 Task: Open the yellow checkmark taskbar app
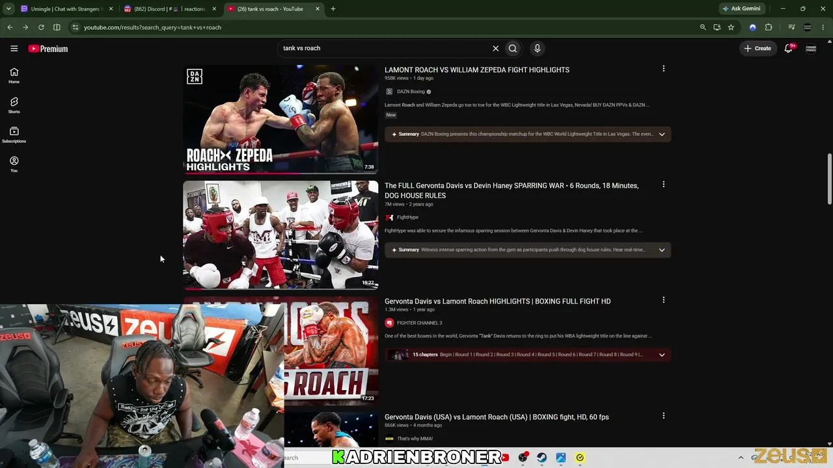[580, 458]
